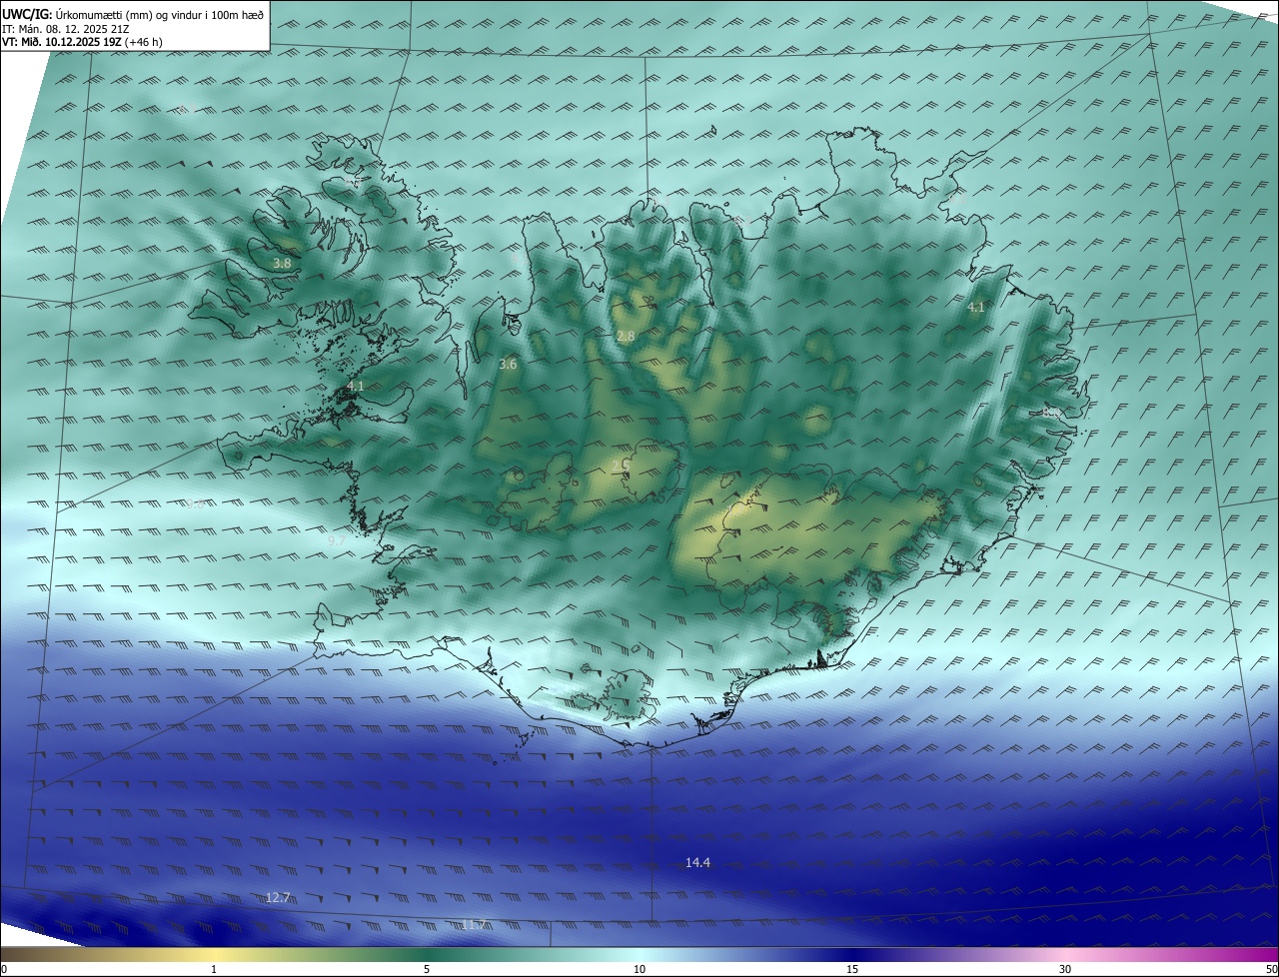This screenshot has width=1279, height=977.
Task: Select the 3.6 value label on the map
Action: pyautogui.click(x=508, y=364)
